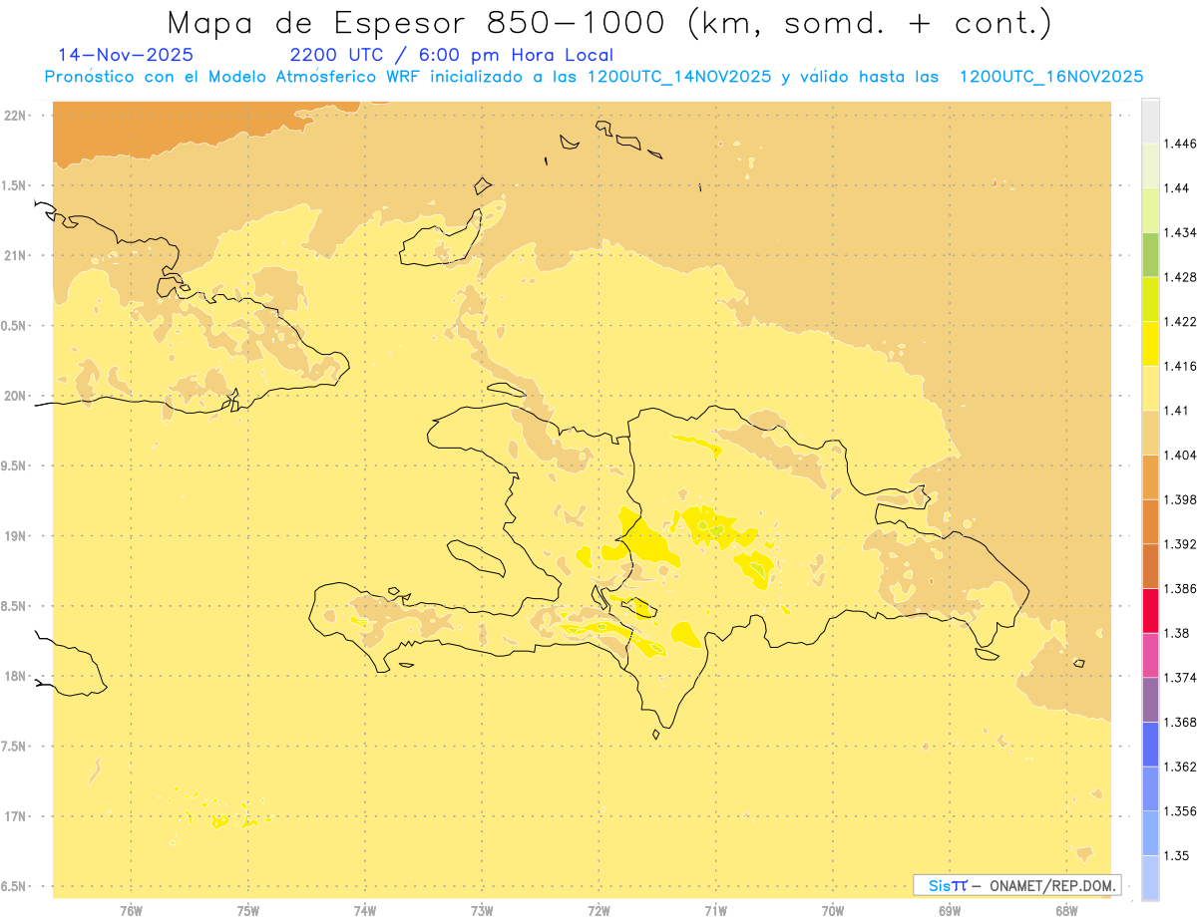Viewport: 1197px width, 924px height.
Task: Select the bright yellow swatch between 1.416 and 1.422
Action: [x=1150, y=343]
